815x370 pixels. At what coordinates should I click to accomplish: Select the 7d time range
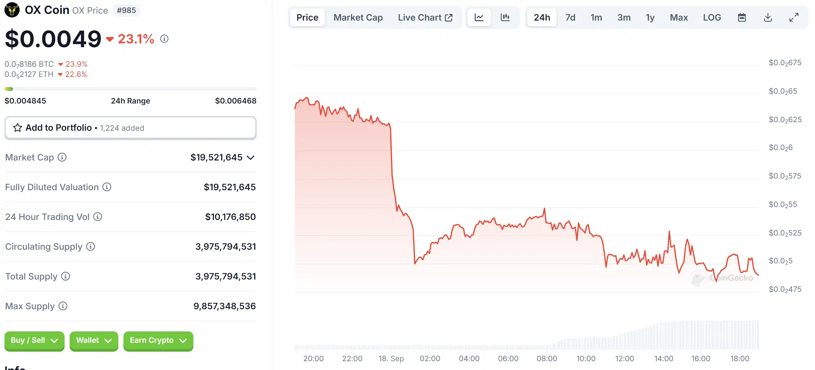coord(570,17)
